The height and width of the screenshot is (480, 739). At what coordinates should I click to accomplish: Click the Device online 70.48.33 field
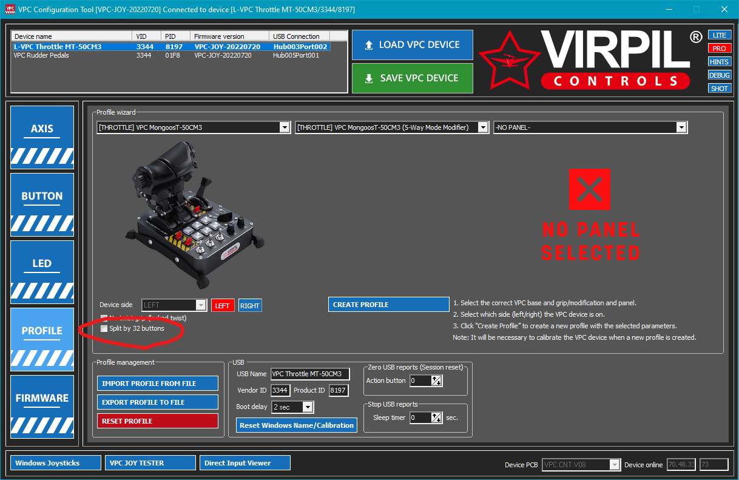[681, 465]
